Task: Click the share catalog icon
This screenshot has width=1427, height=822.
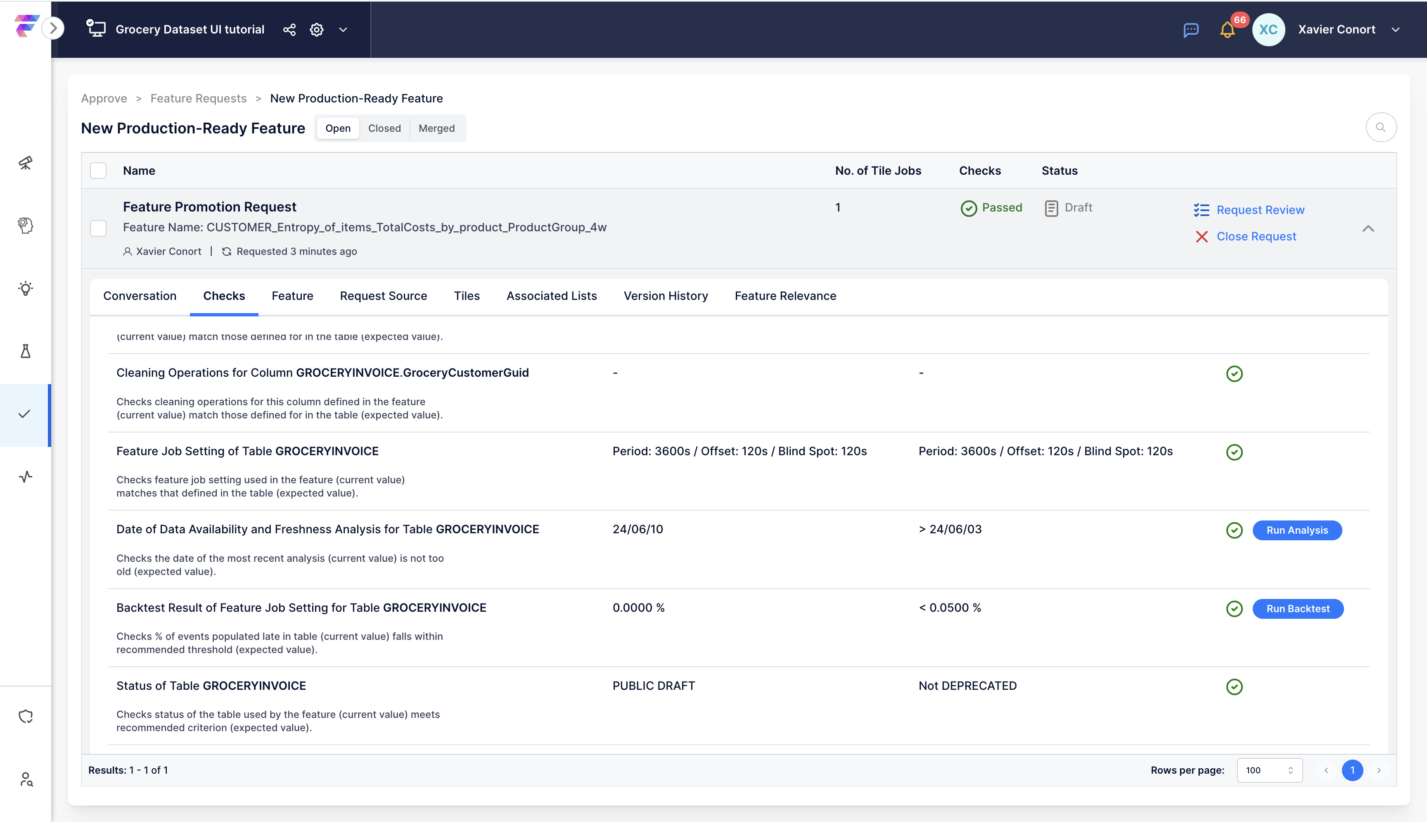Action: coord(289,29)
